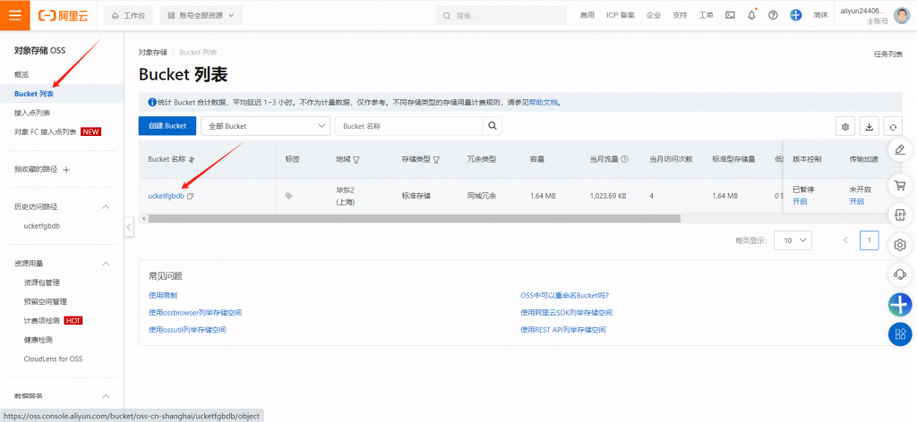Open the user avatar menu
The image size is (917, 422).
[902, 15]
